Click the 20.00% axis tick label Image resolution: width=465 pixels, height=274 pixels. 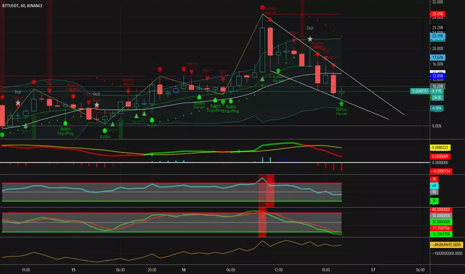[x=438, y=49]
